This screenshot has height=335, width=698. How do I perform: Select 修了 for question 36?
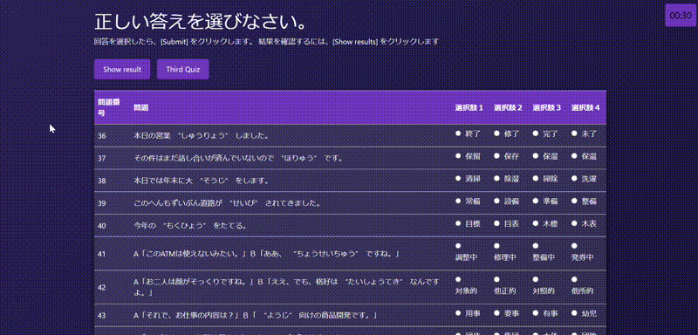coord(496,133)
